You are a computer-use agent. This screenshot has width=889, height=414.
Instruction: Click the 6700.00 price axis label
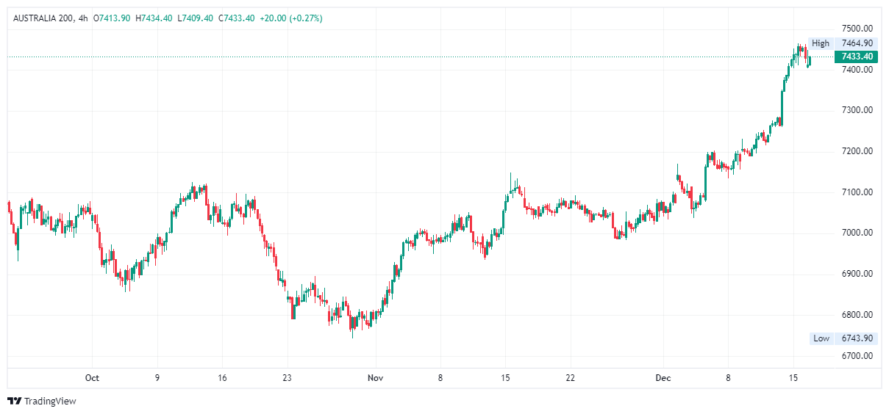pyautogui.click(x=857, y=356)
